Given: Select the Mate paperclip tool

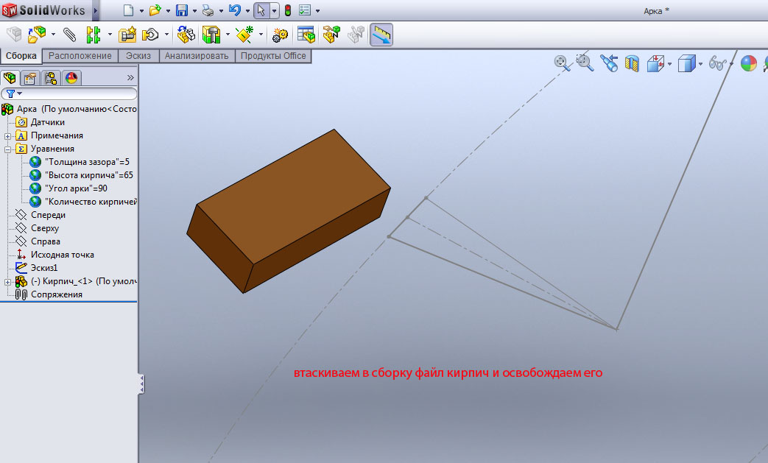Looking at the screenshot, I should (x=70, y=34).
